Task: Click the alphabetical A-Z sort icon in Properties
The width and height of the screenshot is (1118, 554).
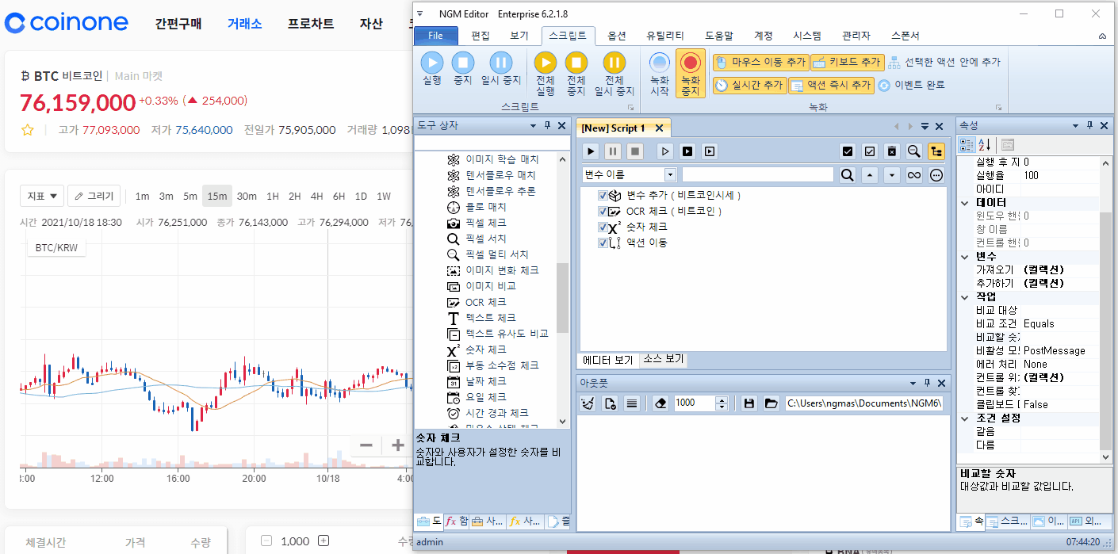Action: [x=986, y=144]
